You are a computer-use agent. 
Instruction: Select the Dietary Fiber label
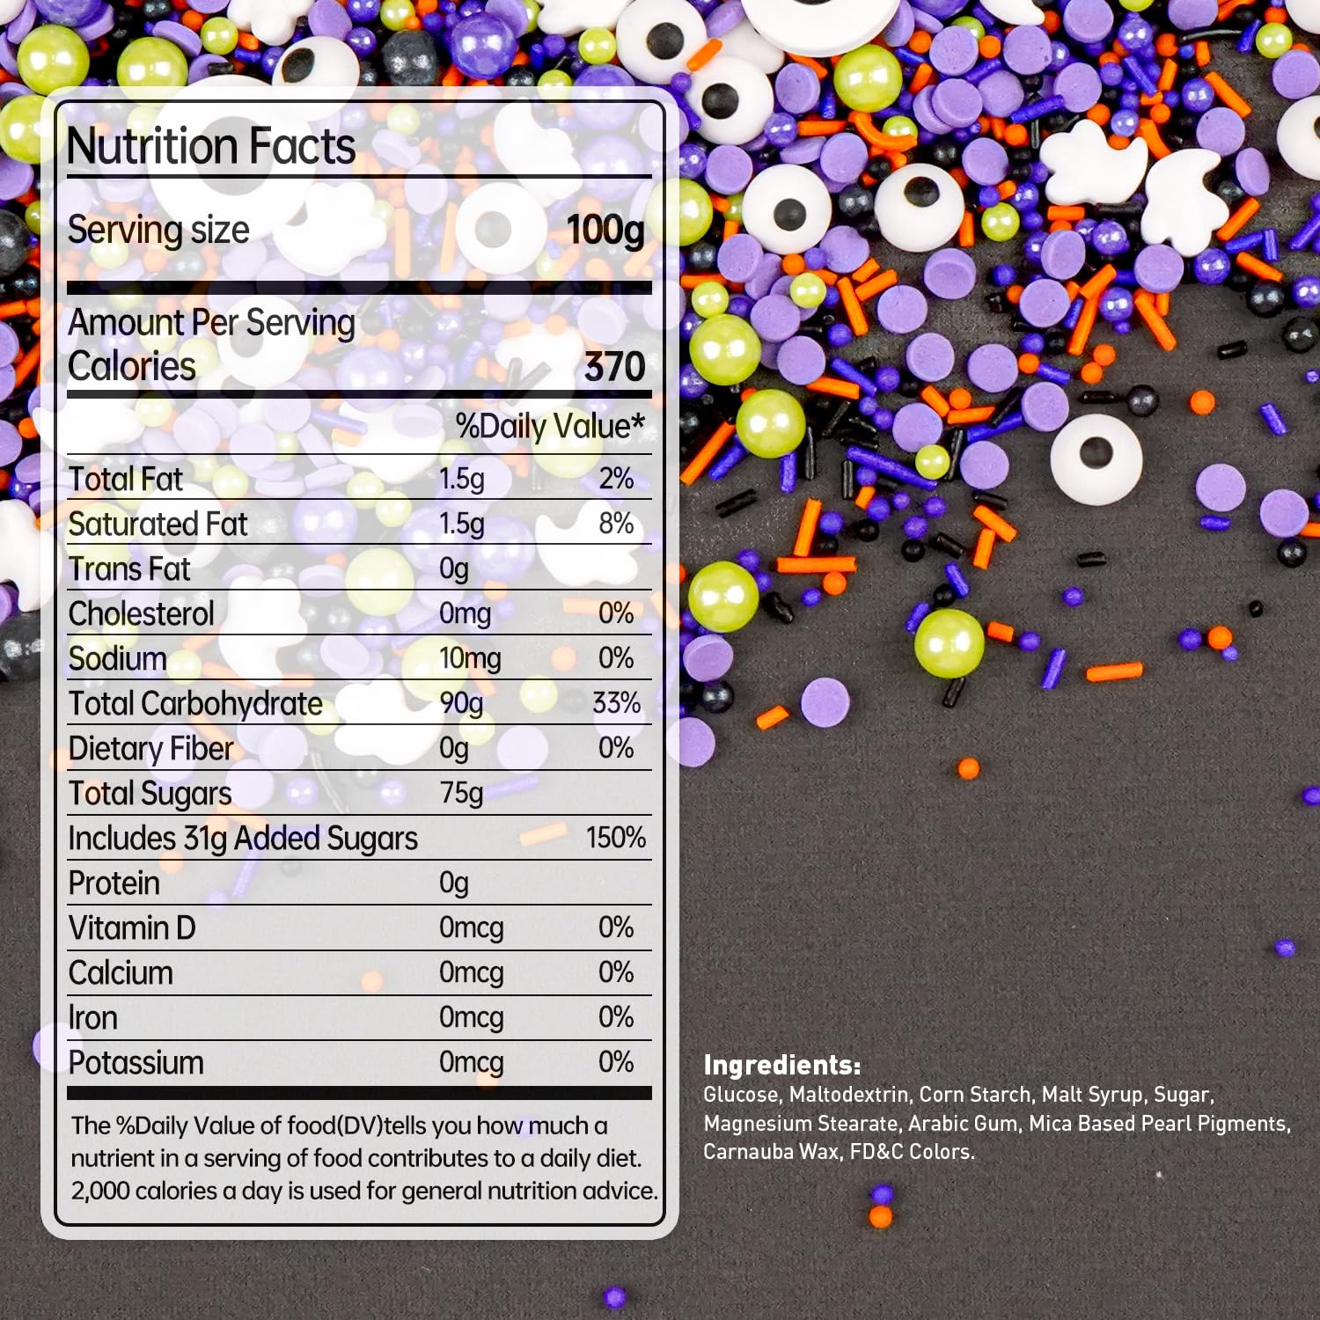coord(150,749)
